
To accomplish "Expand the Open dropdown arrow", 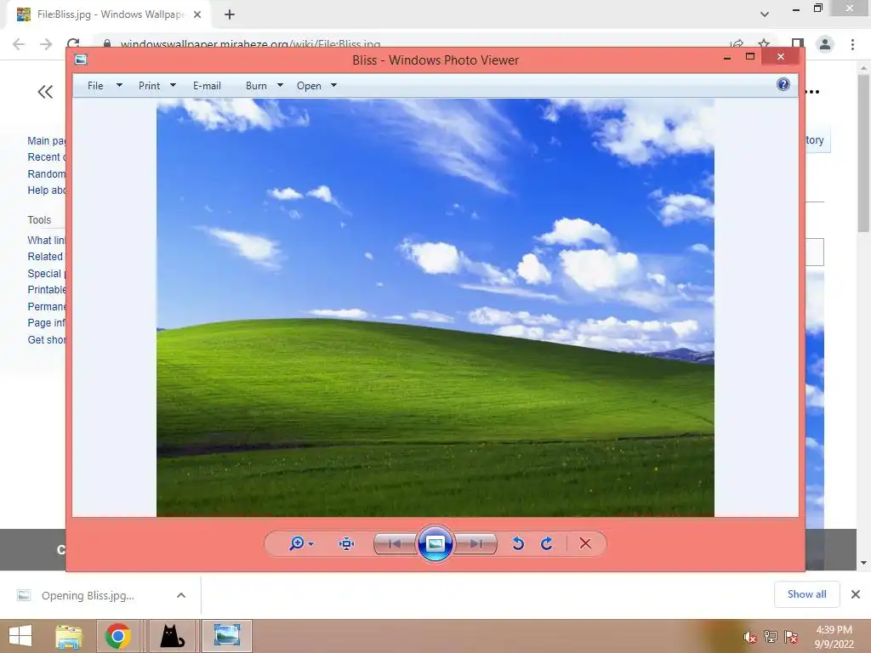I will coord(333,86).
